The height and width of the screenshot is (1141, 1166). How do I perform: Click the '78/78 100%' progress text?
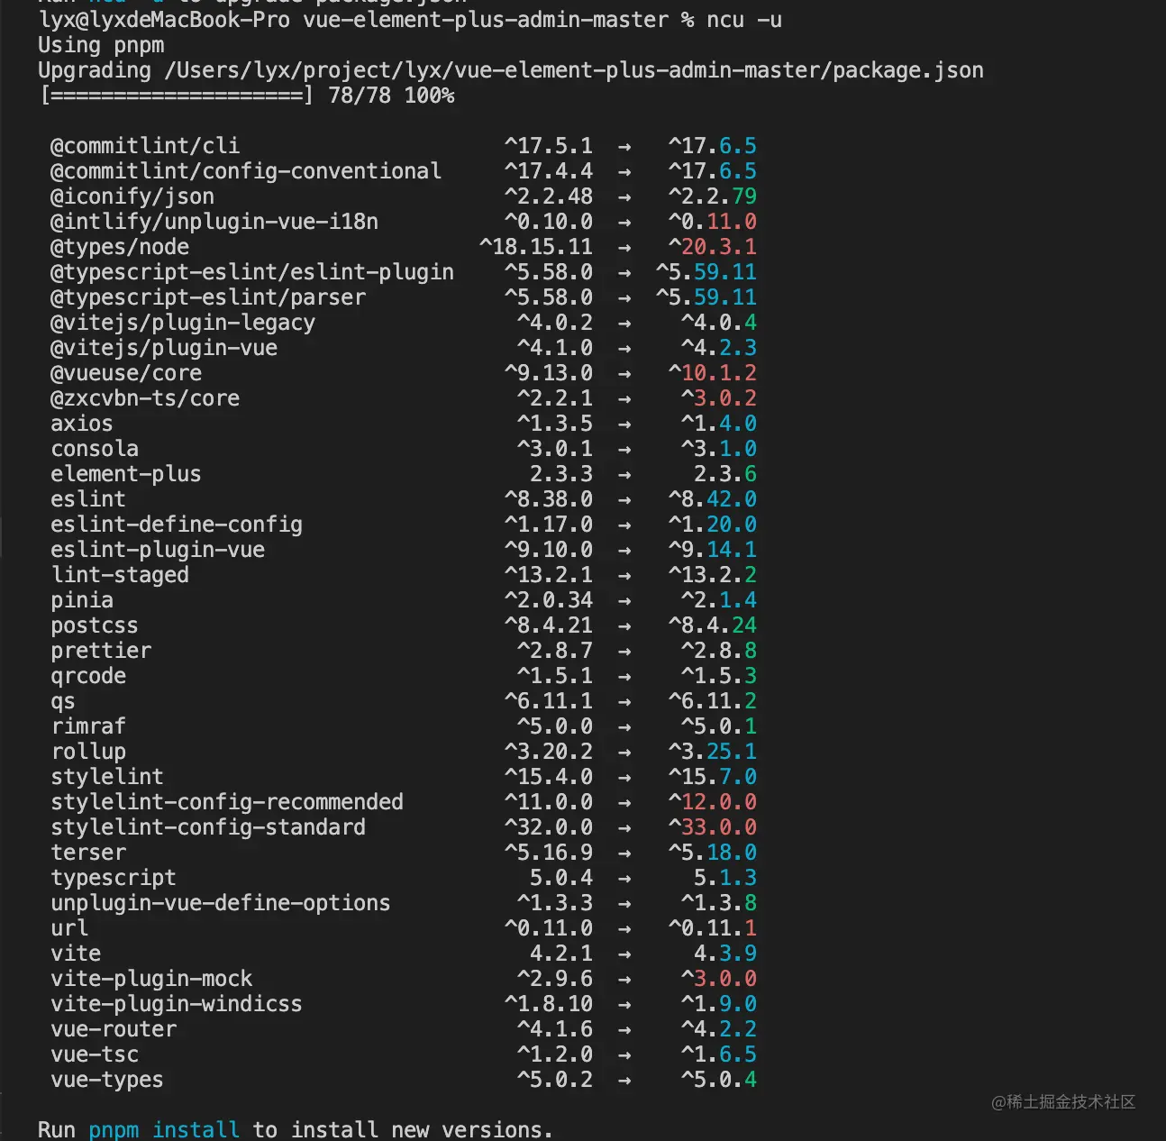(x=391, y=96)
